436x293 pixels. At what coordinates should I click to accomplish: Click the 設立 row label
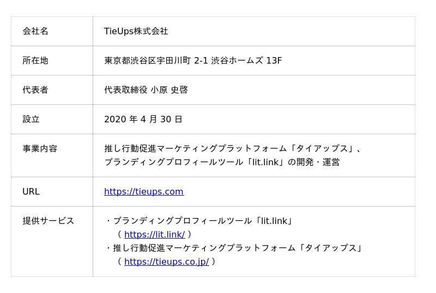pyautogui.click(x=31, y=119)
